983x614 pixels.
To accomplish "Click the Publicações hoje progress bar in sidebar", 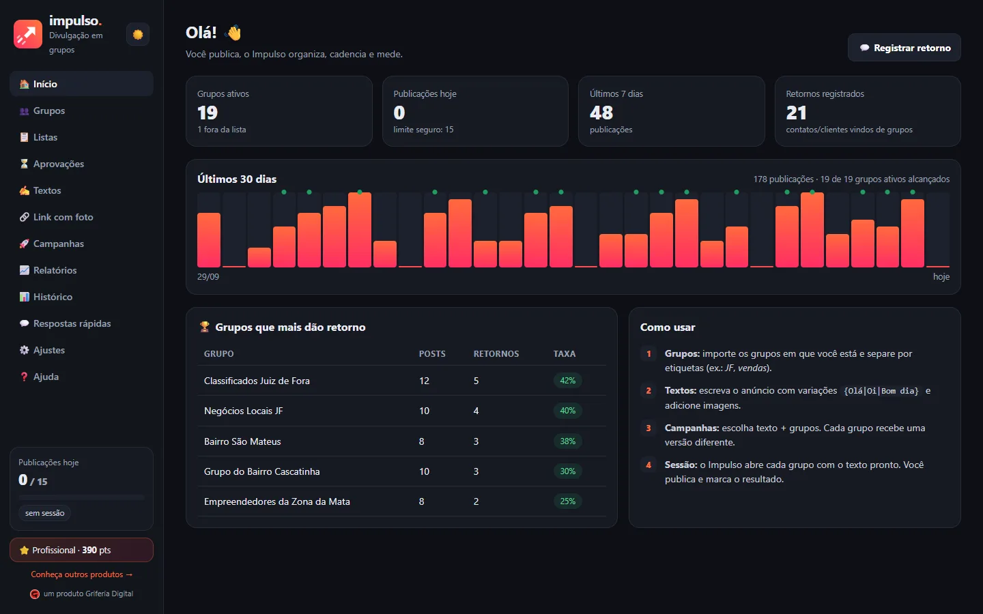I will 81,497.
